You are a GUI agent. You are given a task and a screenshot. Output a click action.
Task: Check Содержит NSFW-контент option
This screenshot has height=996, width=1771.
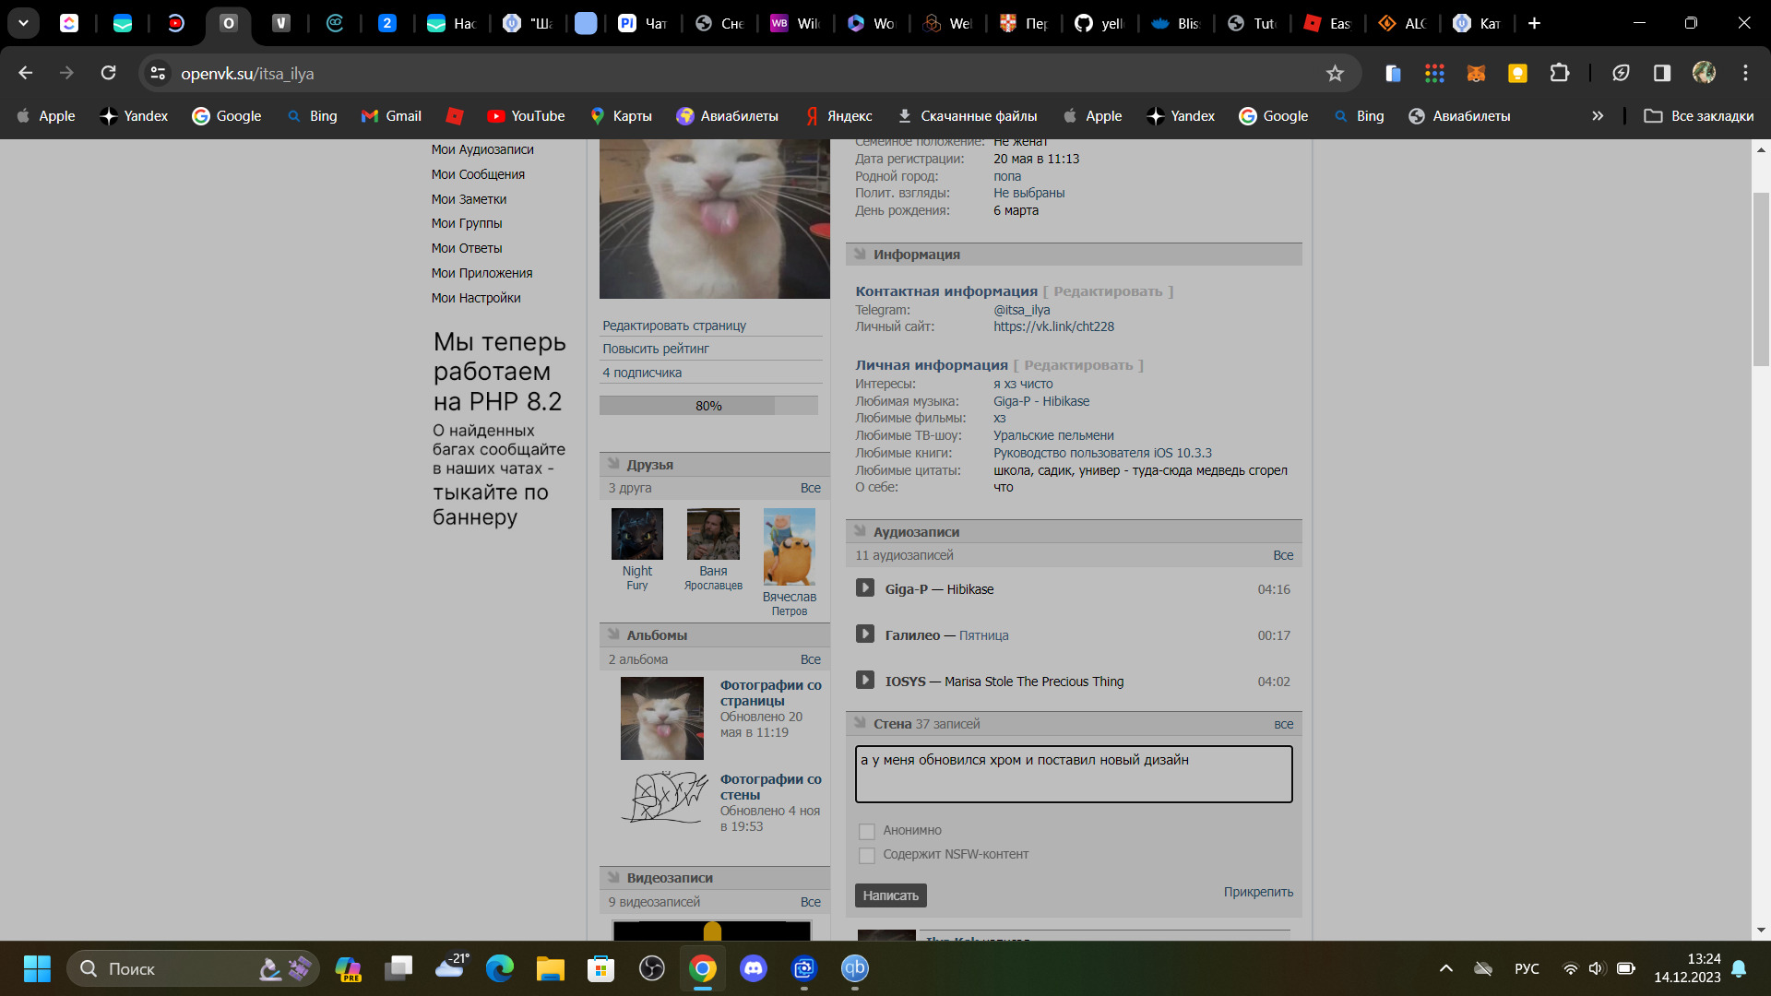866,855
